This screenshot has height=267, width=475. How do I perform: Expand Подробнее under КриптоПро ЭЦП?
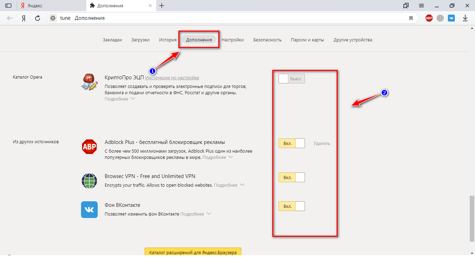(120, 99)
